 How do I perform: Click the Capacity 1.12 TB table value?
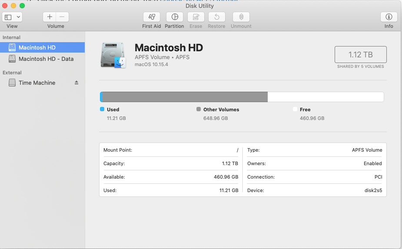click(x=230, y=163)
